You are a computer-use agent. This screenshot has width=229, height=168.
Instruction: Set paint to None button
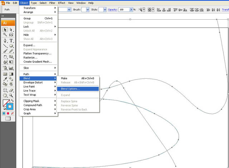12,113
